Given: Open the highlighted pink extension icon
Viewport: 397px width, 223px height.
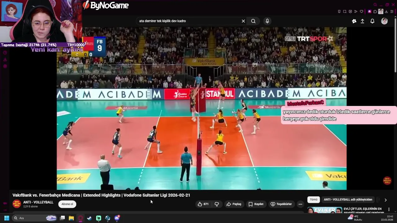Looking at the screenshot, I should point(369,11).
